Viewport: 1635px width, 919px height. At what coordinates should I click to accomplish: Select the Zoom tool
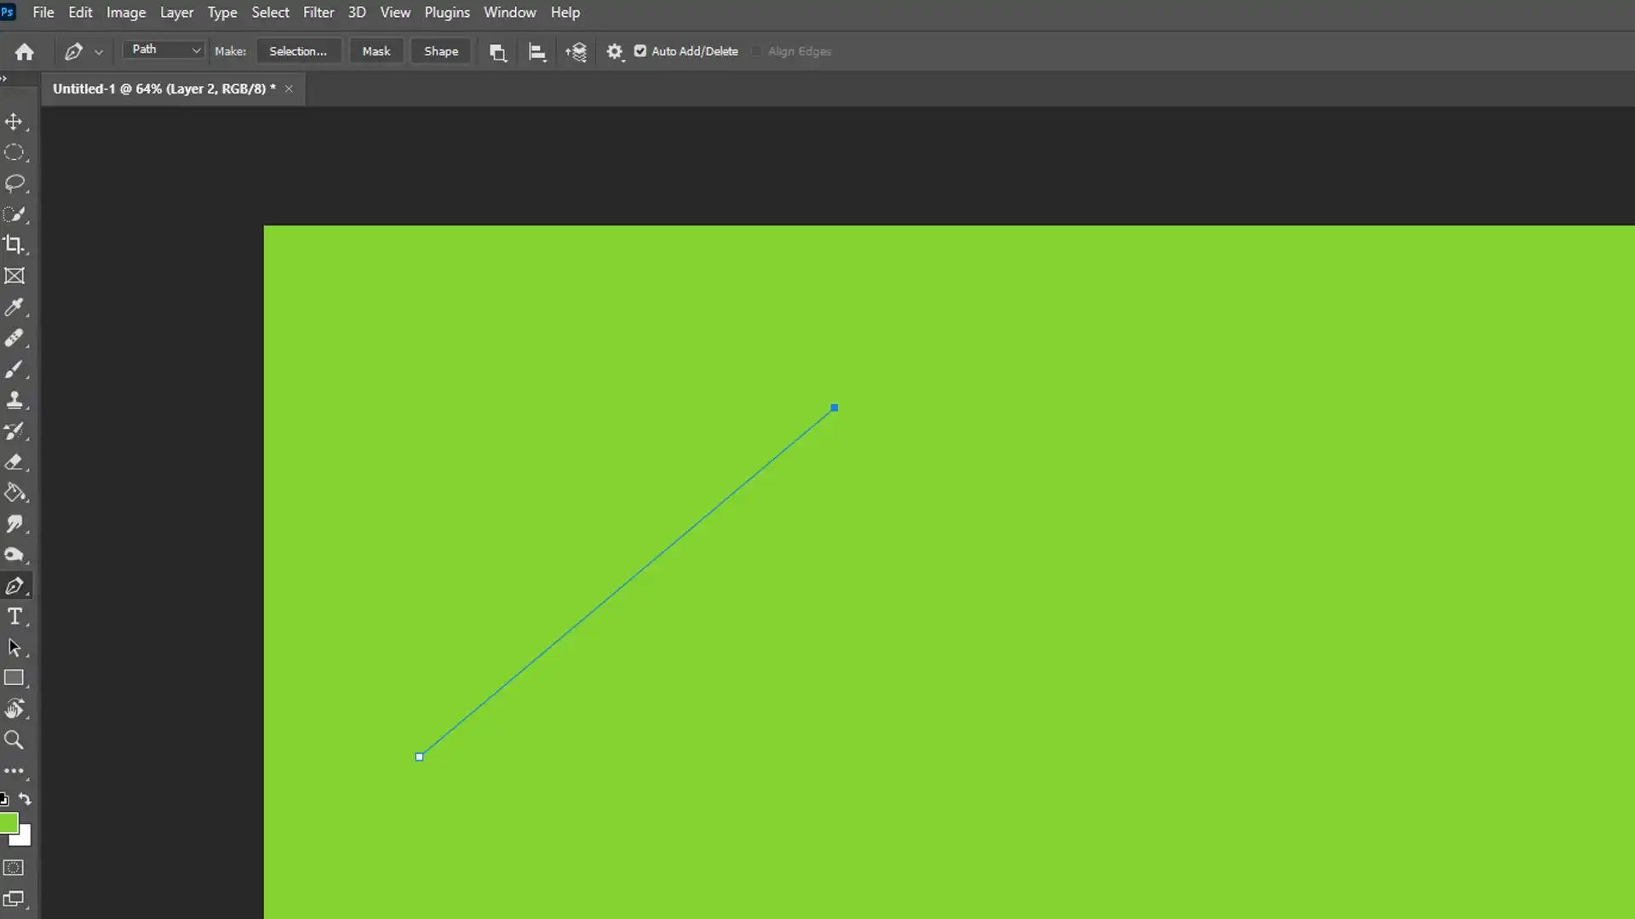[x=14, y=740]
